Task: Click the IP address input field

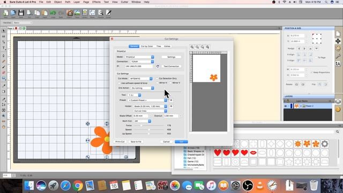Action: tap(139, 66)
